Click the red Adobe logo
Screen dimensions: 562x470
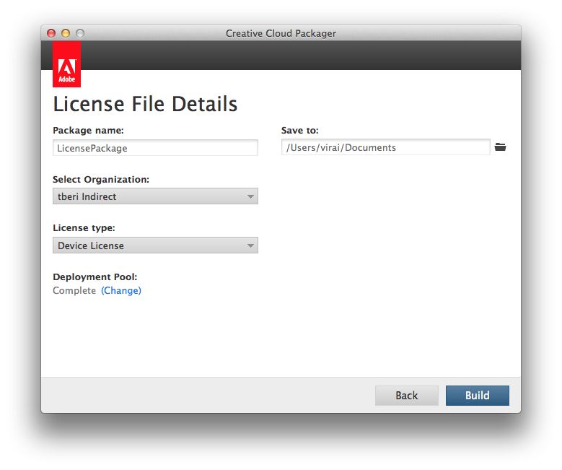click(66, 64)
